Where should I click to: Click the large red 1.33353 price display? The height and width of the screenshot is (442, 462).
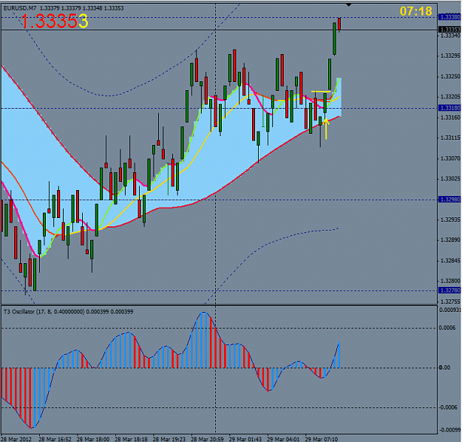54,21
